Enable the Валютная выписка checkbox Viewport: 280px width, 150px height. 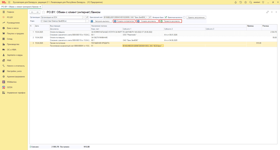(184, 17)
